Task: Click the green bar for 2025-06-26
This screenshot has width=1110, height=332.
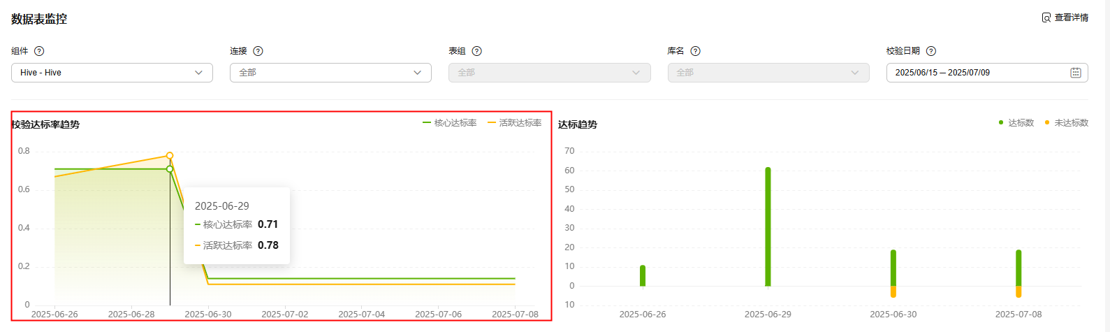Action: (x=643, y=276)
